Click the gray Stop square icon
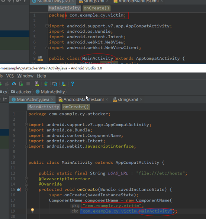This screenshot has height=219, width=206. pos(28,84)
